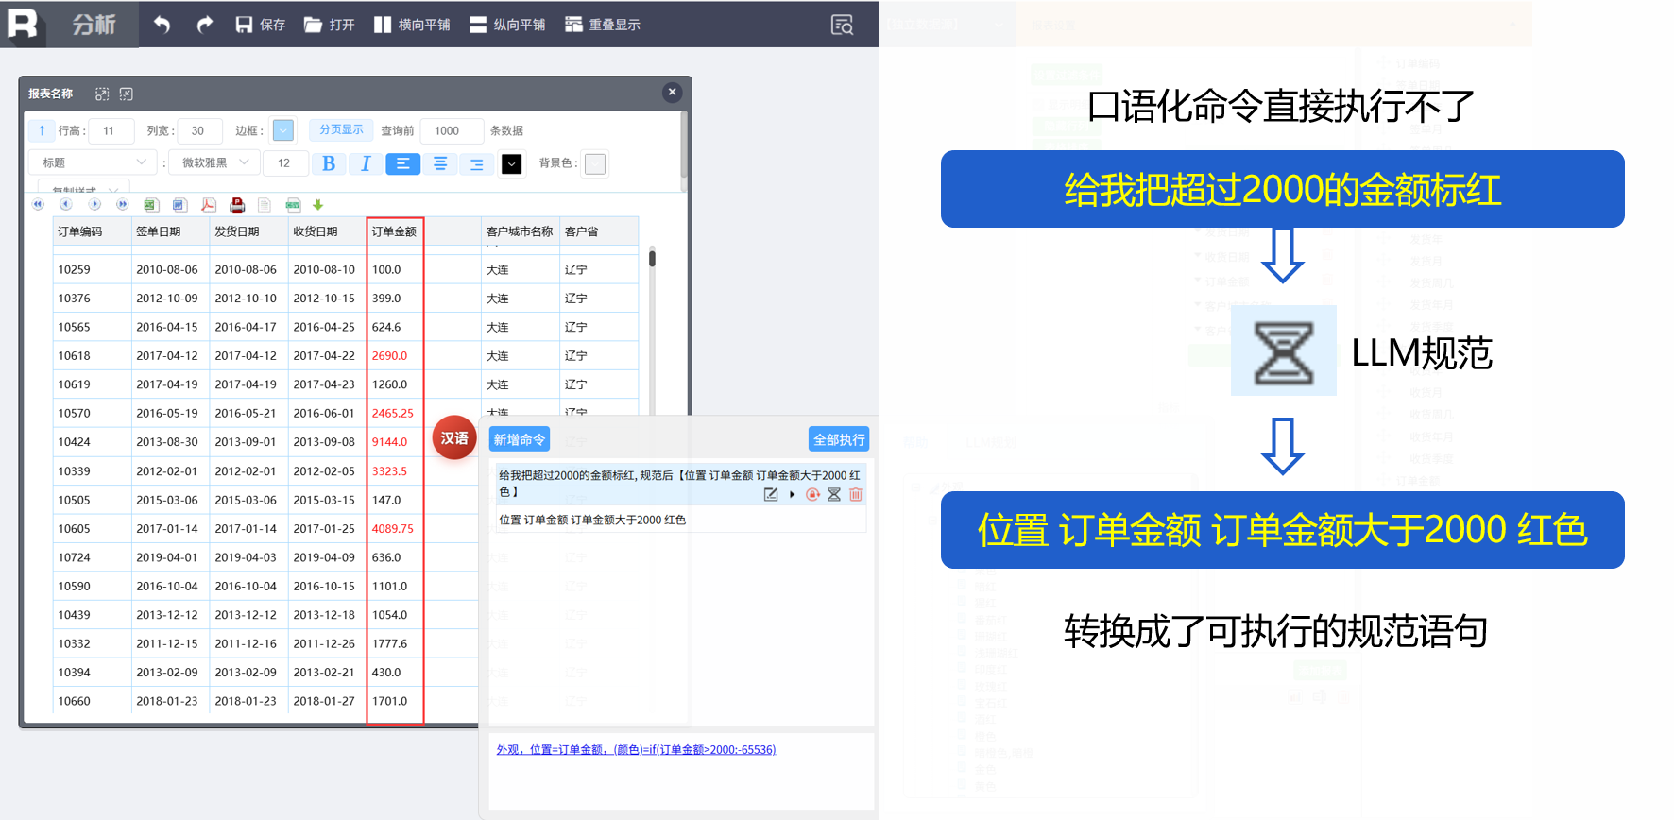1674x820 pixels.
Task: Run the command with the play arrow
Action: click(x=792, y=494)
